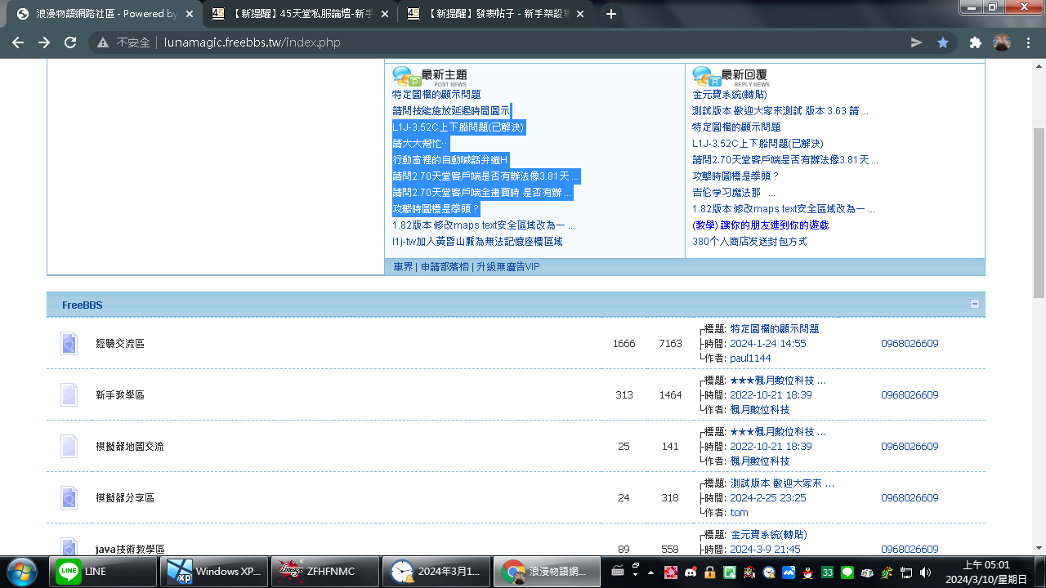Screen dimensions: 1046x588
Task: Click the 車界 link
Action: pos(403,267)
